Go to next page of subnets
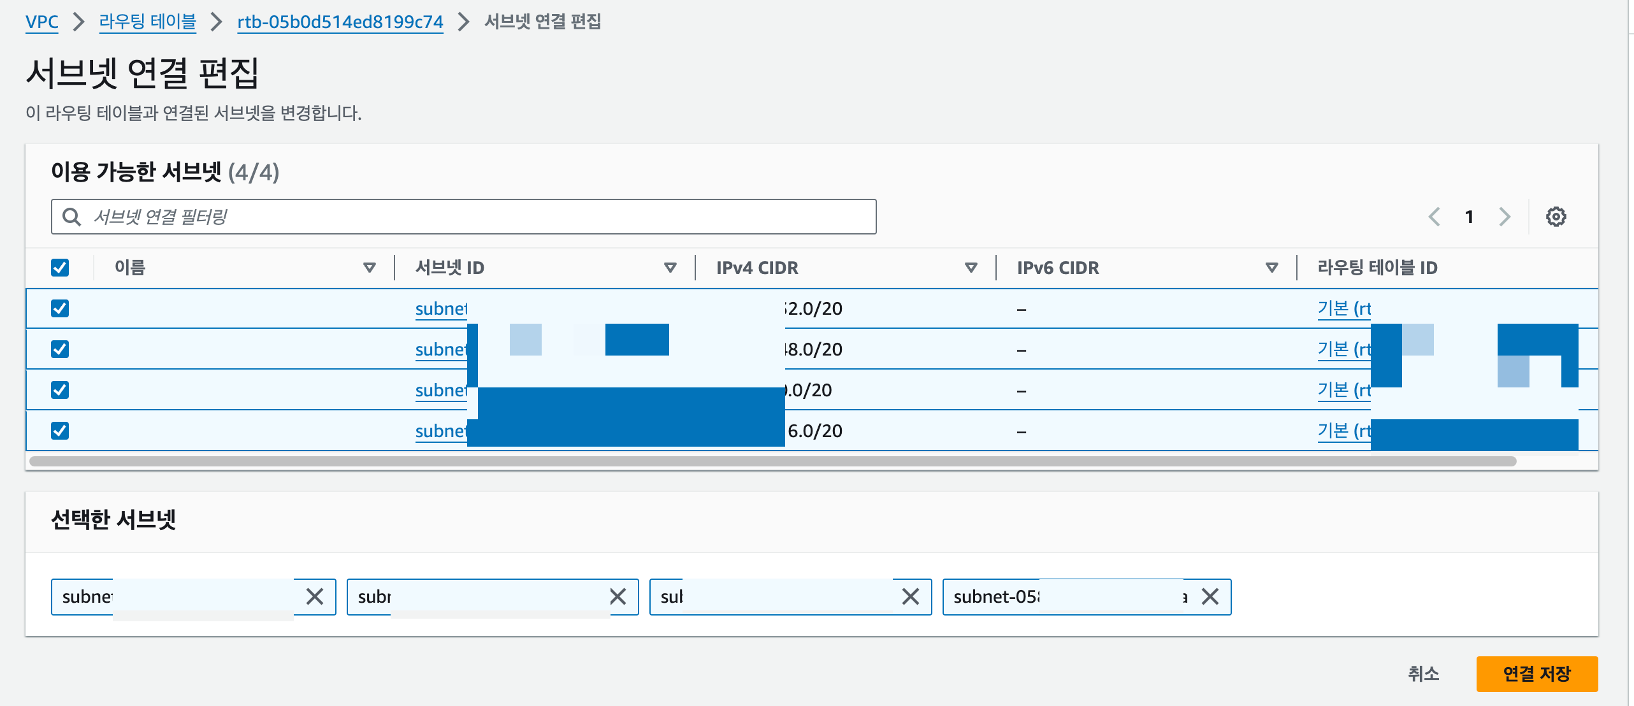The width and height of the screenshot is (1634, 706). tap(1505, 217)
